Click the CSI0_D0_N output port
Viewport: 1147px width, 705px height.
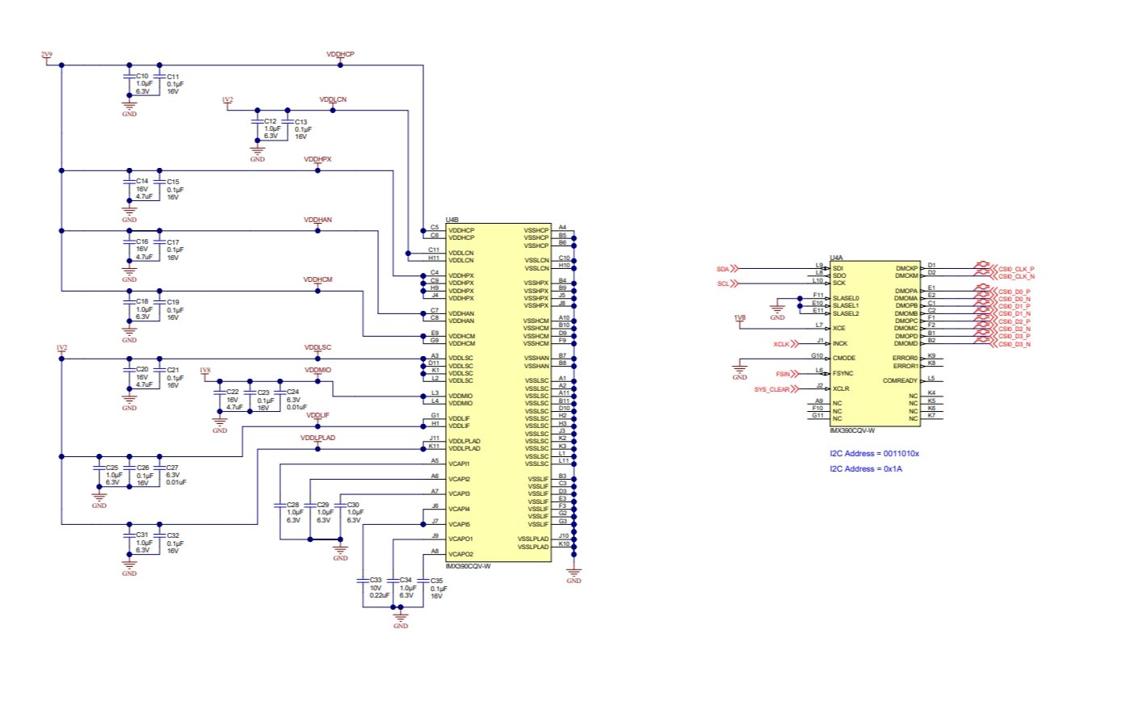(1010, 299)
